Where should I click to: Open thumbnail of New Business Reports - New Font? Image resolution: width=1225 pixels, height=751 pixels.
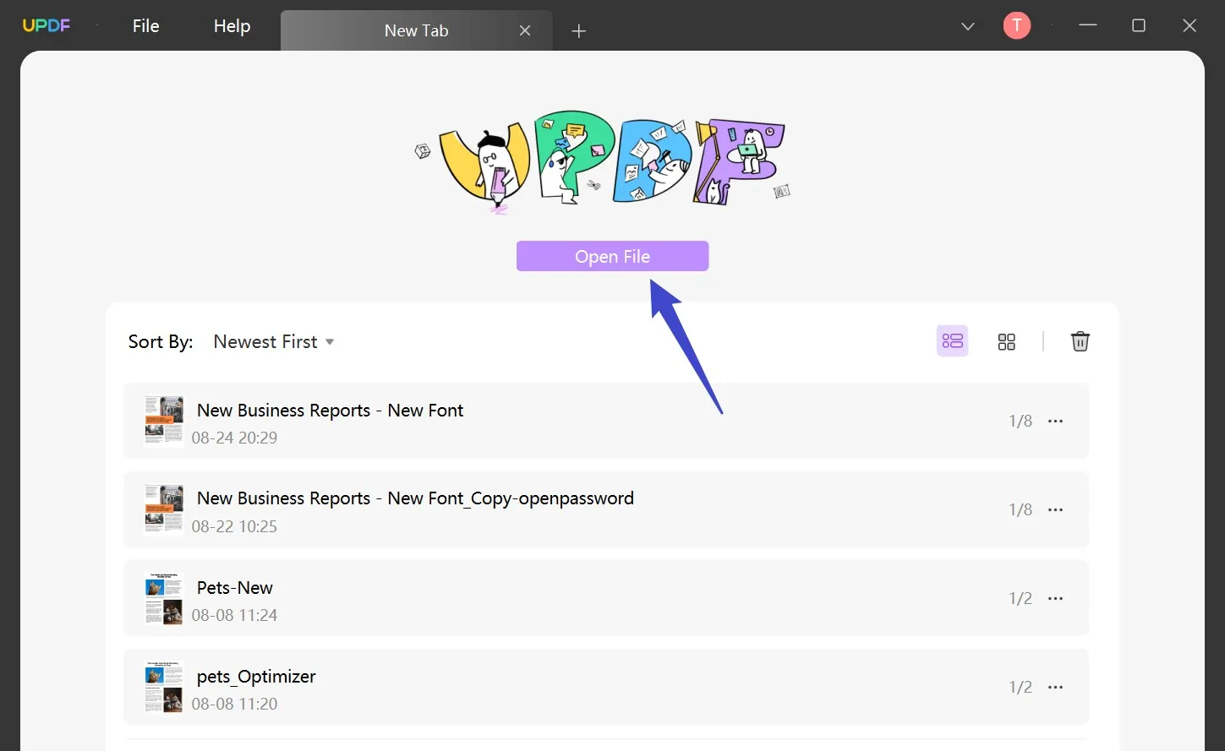click(164, 421)
